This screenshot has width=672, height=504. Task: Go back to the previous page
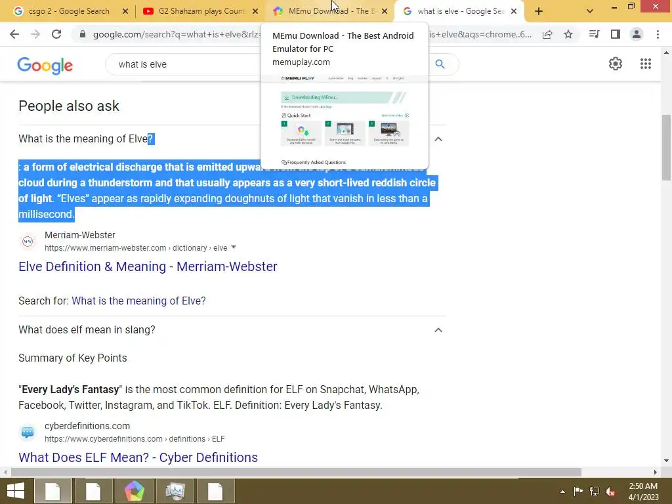tap(14, 34)
